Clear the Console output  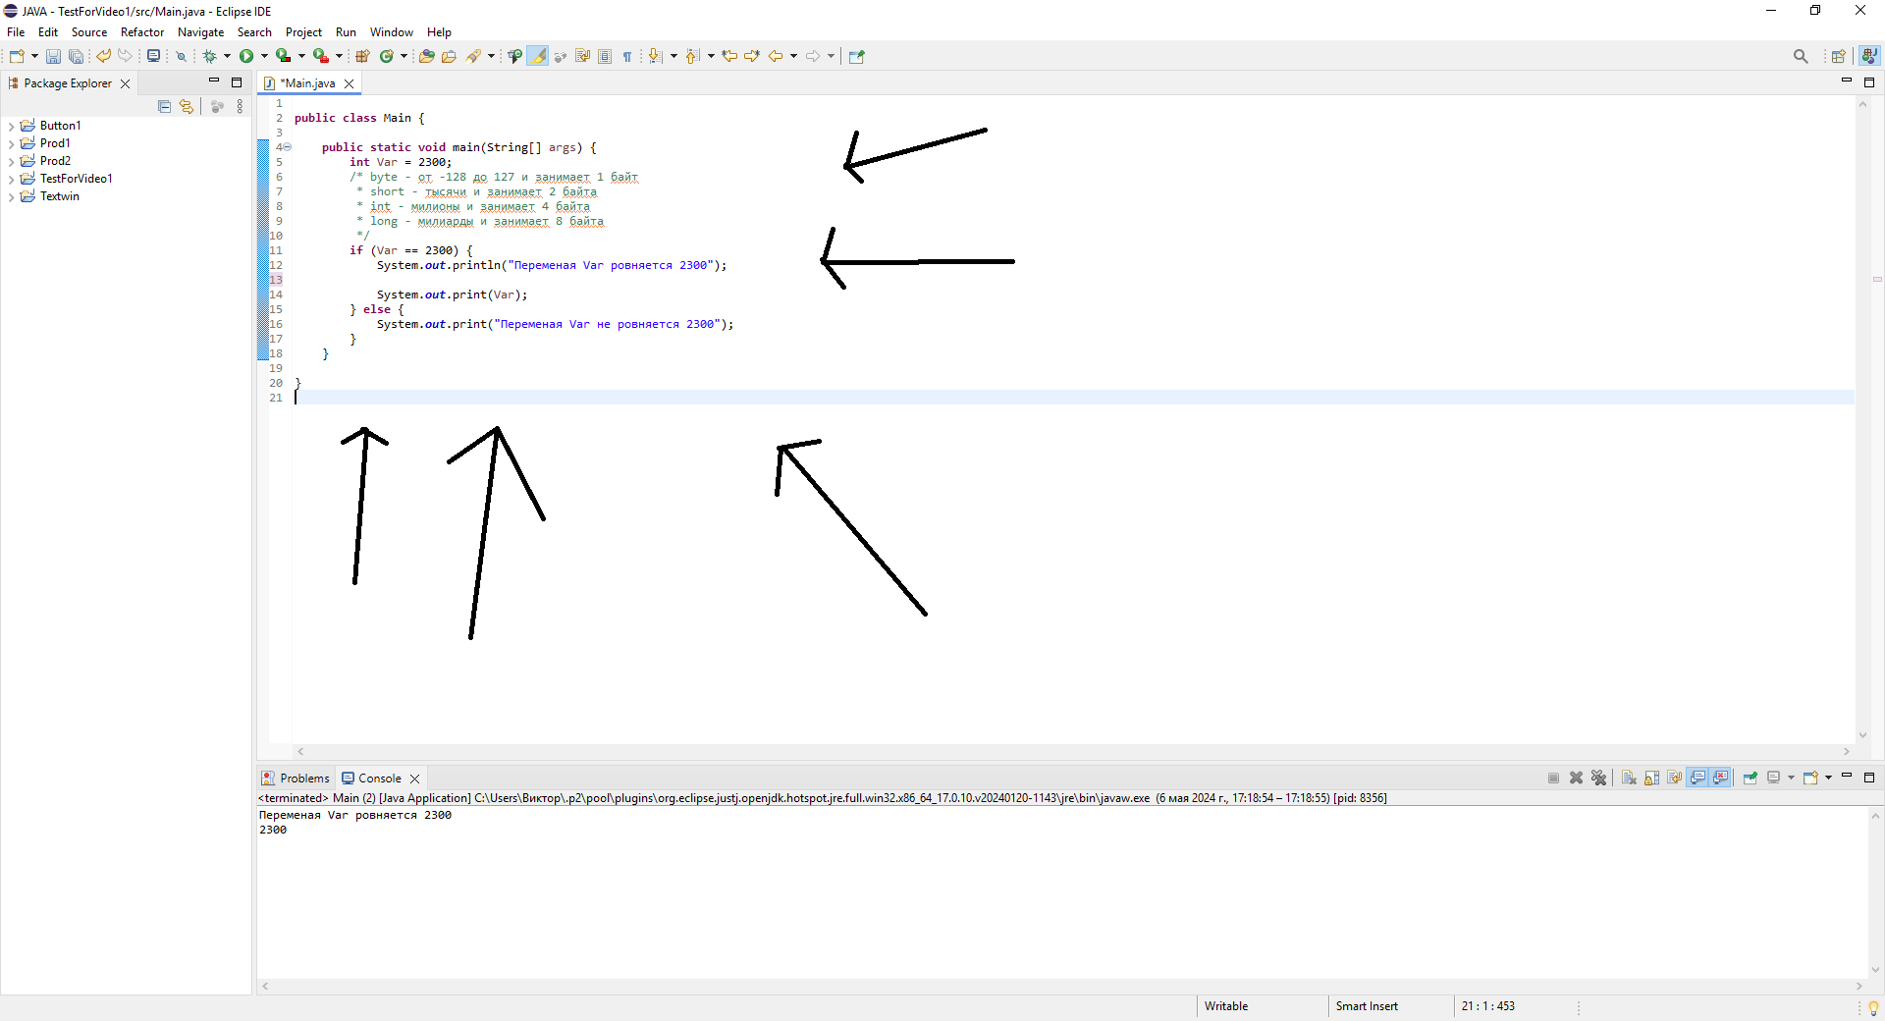[1628, 778]
